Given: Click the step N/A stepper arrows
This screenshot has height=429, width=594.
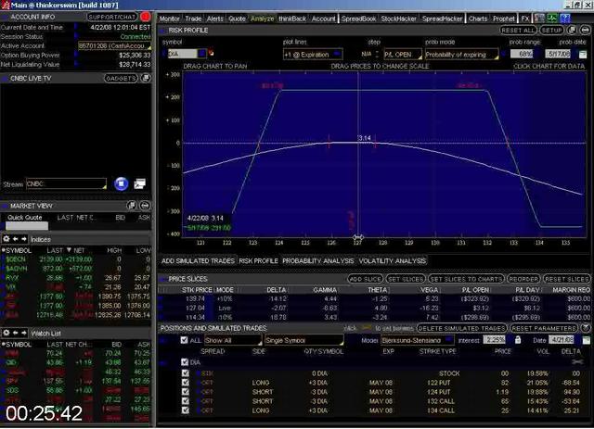Looking at the screenshot, I should (x=377, y=54).
